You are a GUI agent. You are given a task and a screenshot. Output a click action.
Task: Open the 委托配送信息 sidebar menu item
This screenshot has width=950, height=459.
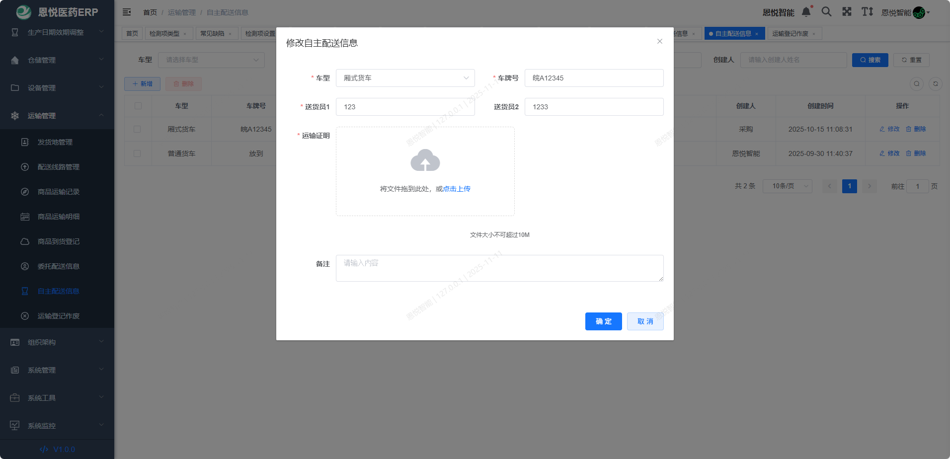(58, 266)
